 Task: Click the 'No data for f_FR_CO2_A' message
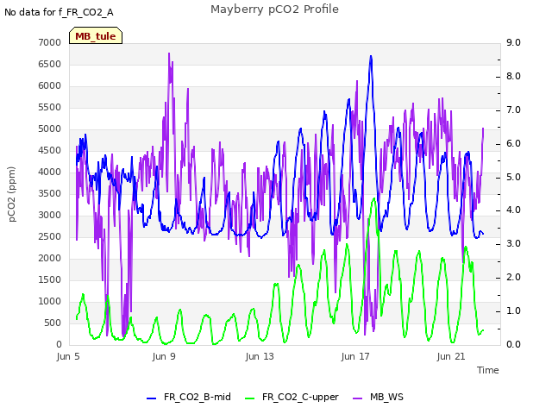[59, 12]
